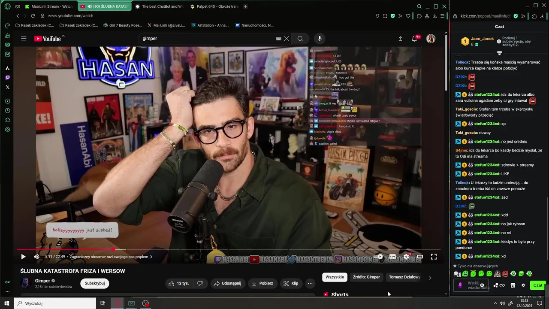Enter fullscreen video mode

[x=434, y=257]
